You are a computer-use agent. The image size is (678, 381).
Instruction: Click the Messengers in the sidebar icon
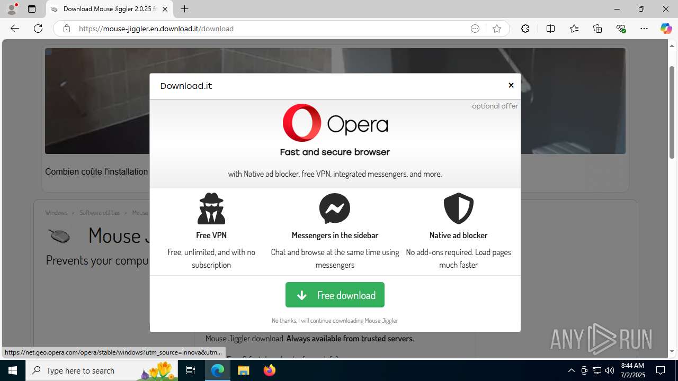335,208
